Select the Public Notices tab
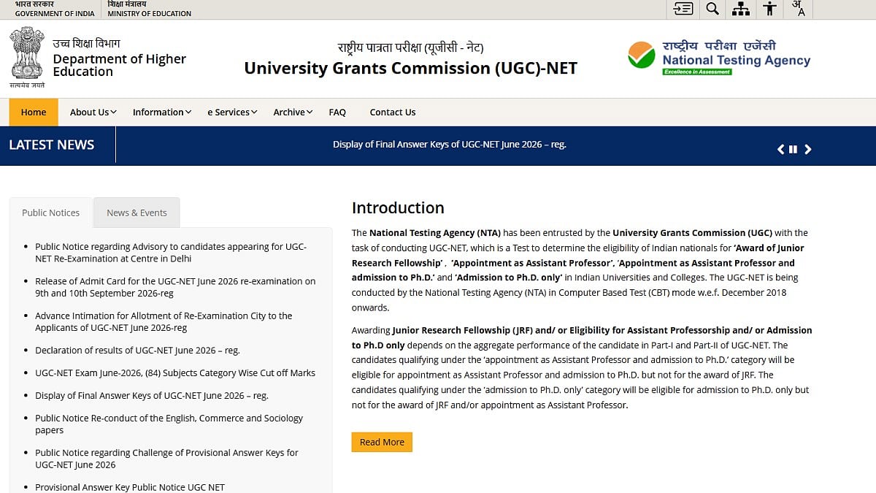876x493 pixels. [50, 213]
